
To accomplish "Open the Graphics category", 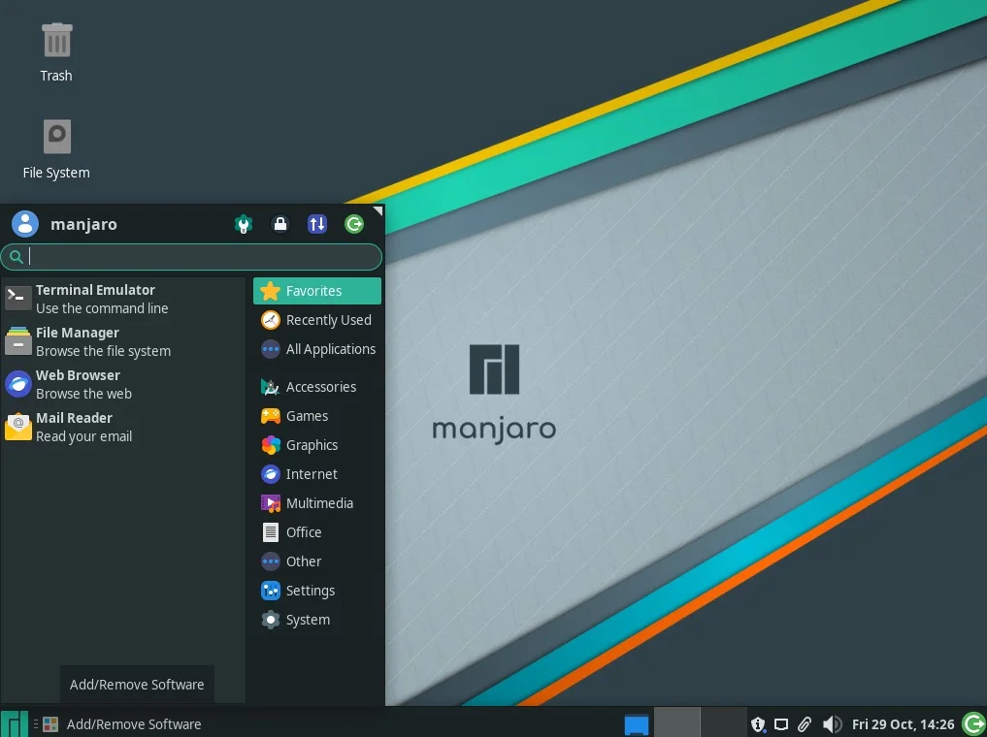I will tap(317, 445).
